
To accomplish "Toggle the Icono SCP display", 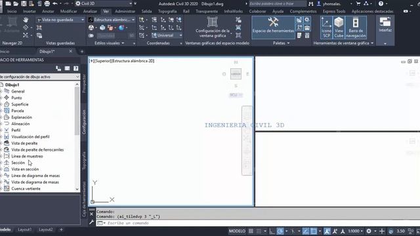I will coord(326,27).
